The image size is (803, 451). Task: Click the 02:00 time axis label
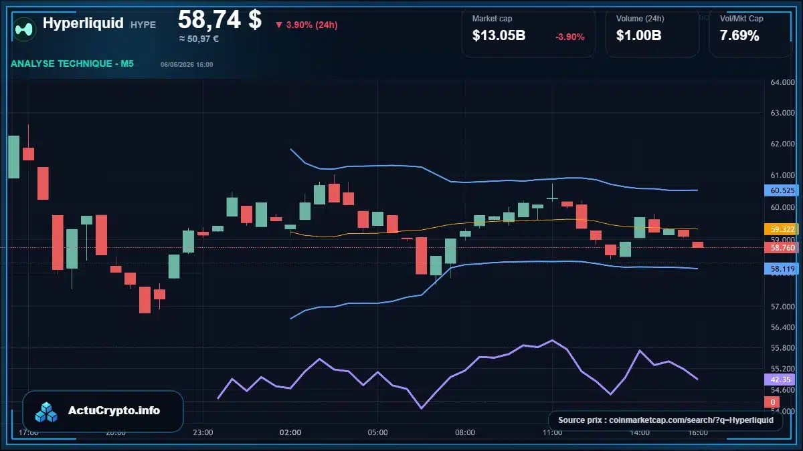pos(290,433)
